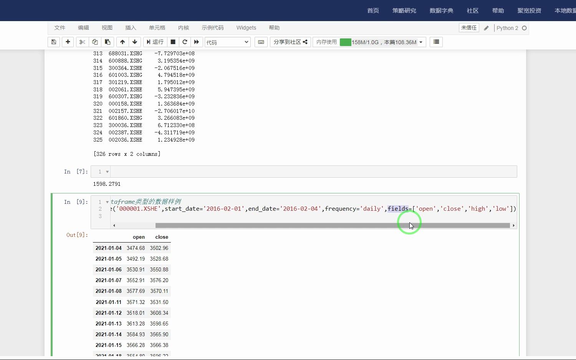Viewport: 576px width, 360px height.
Task: Open the 示例代码 menu
Action: coord(212,28)
